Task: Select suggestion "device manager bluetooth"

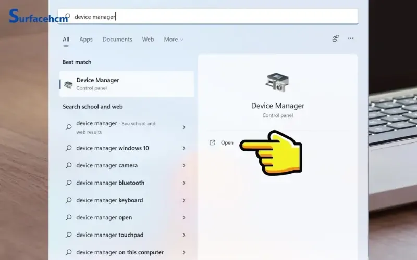Action: (x=127, y=183)
